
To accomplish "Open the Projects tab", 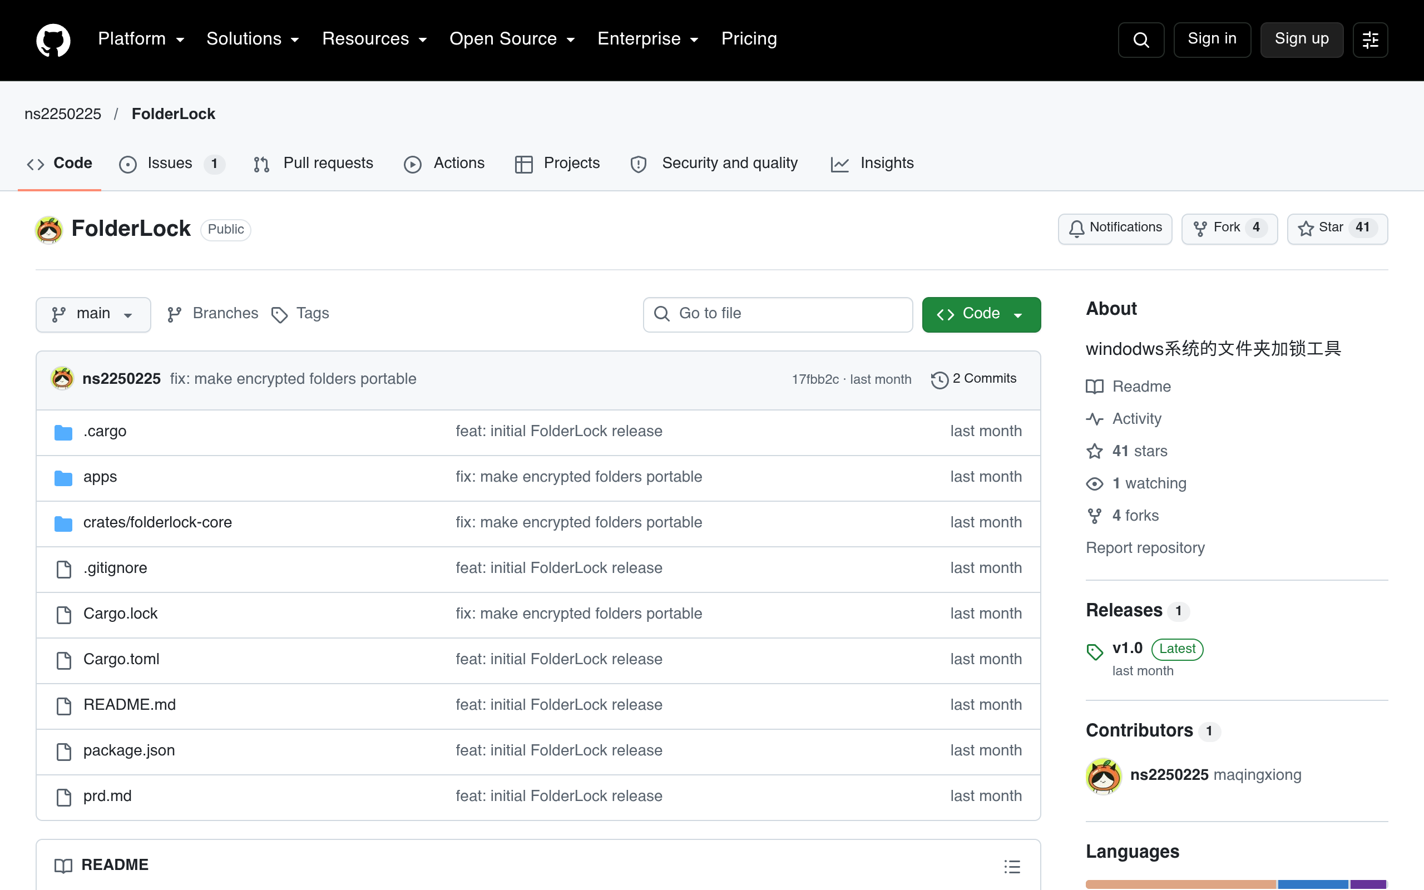I will [557, 164].
